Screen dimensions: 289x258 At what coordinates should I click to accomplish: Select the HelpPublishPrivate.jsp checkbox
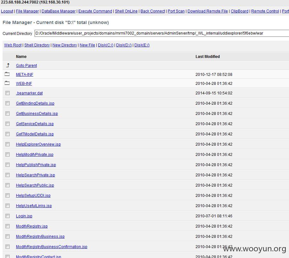[8, 165]
